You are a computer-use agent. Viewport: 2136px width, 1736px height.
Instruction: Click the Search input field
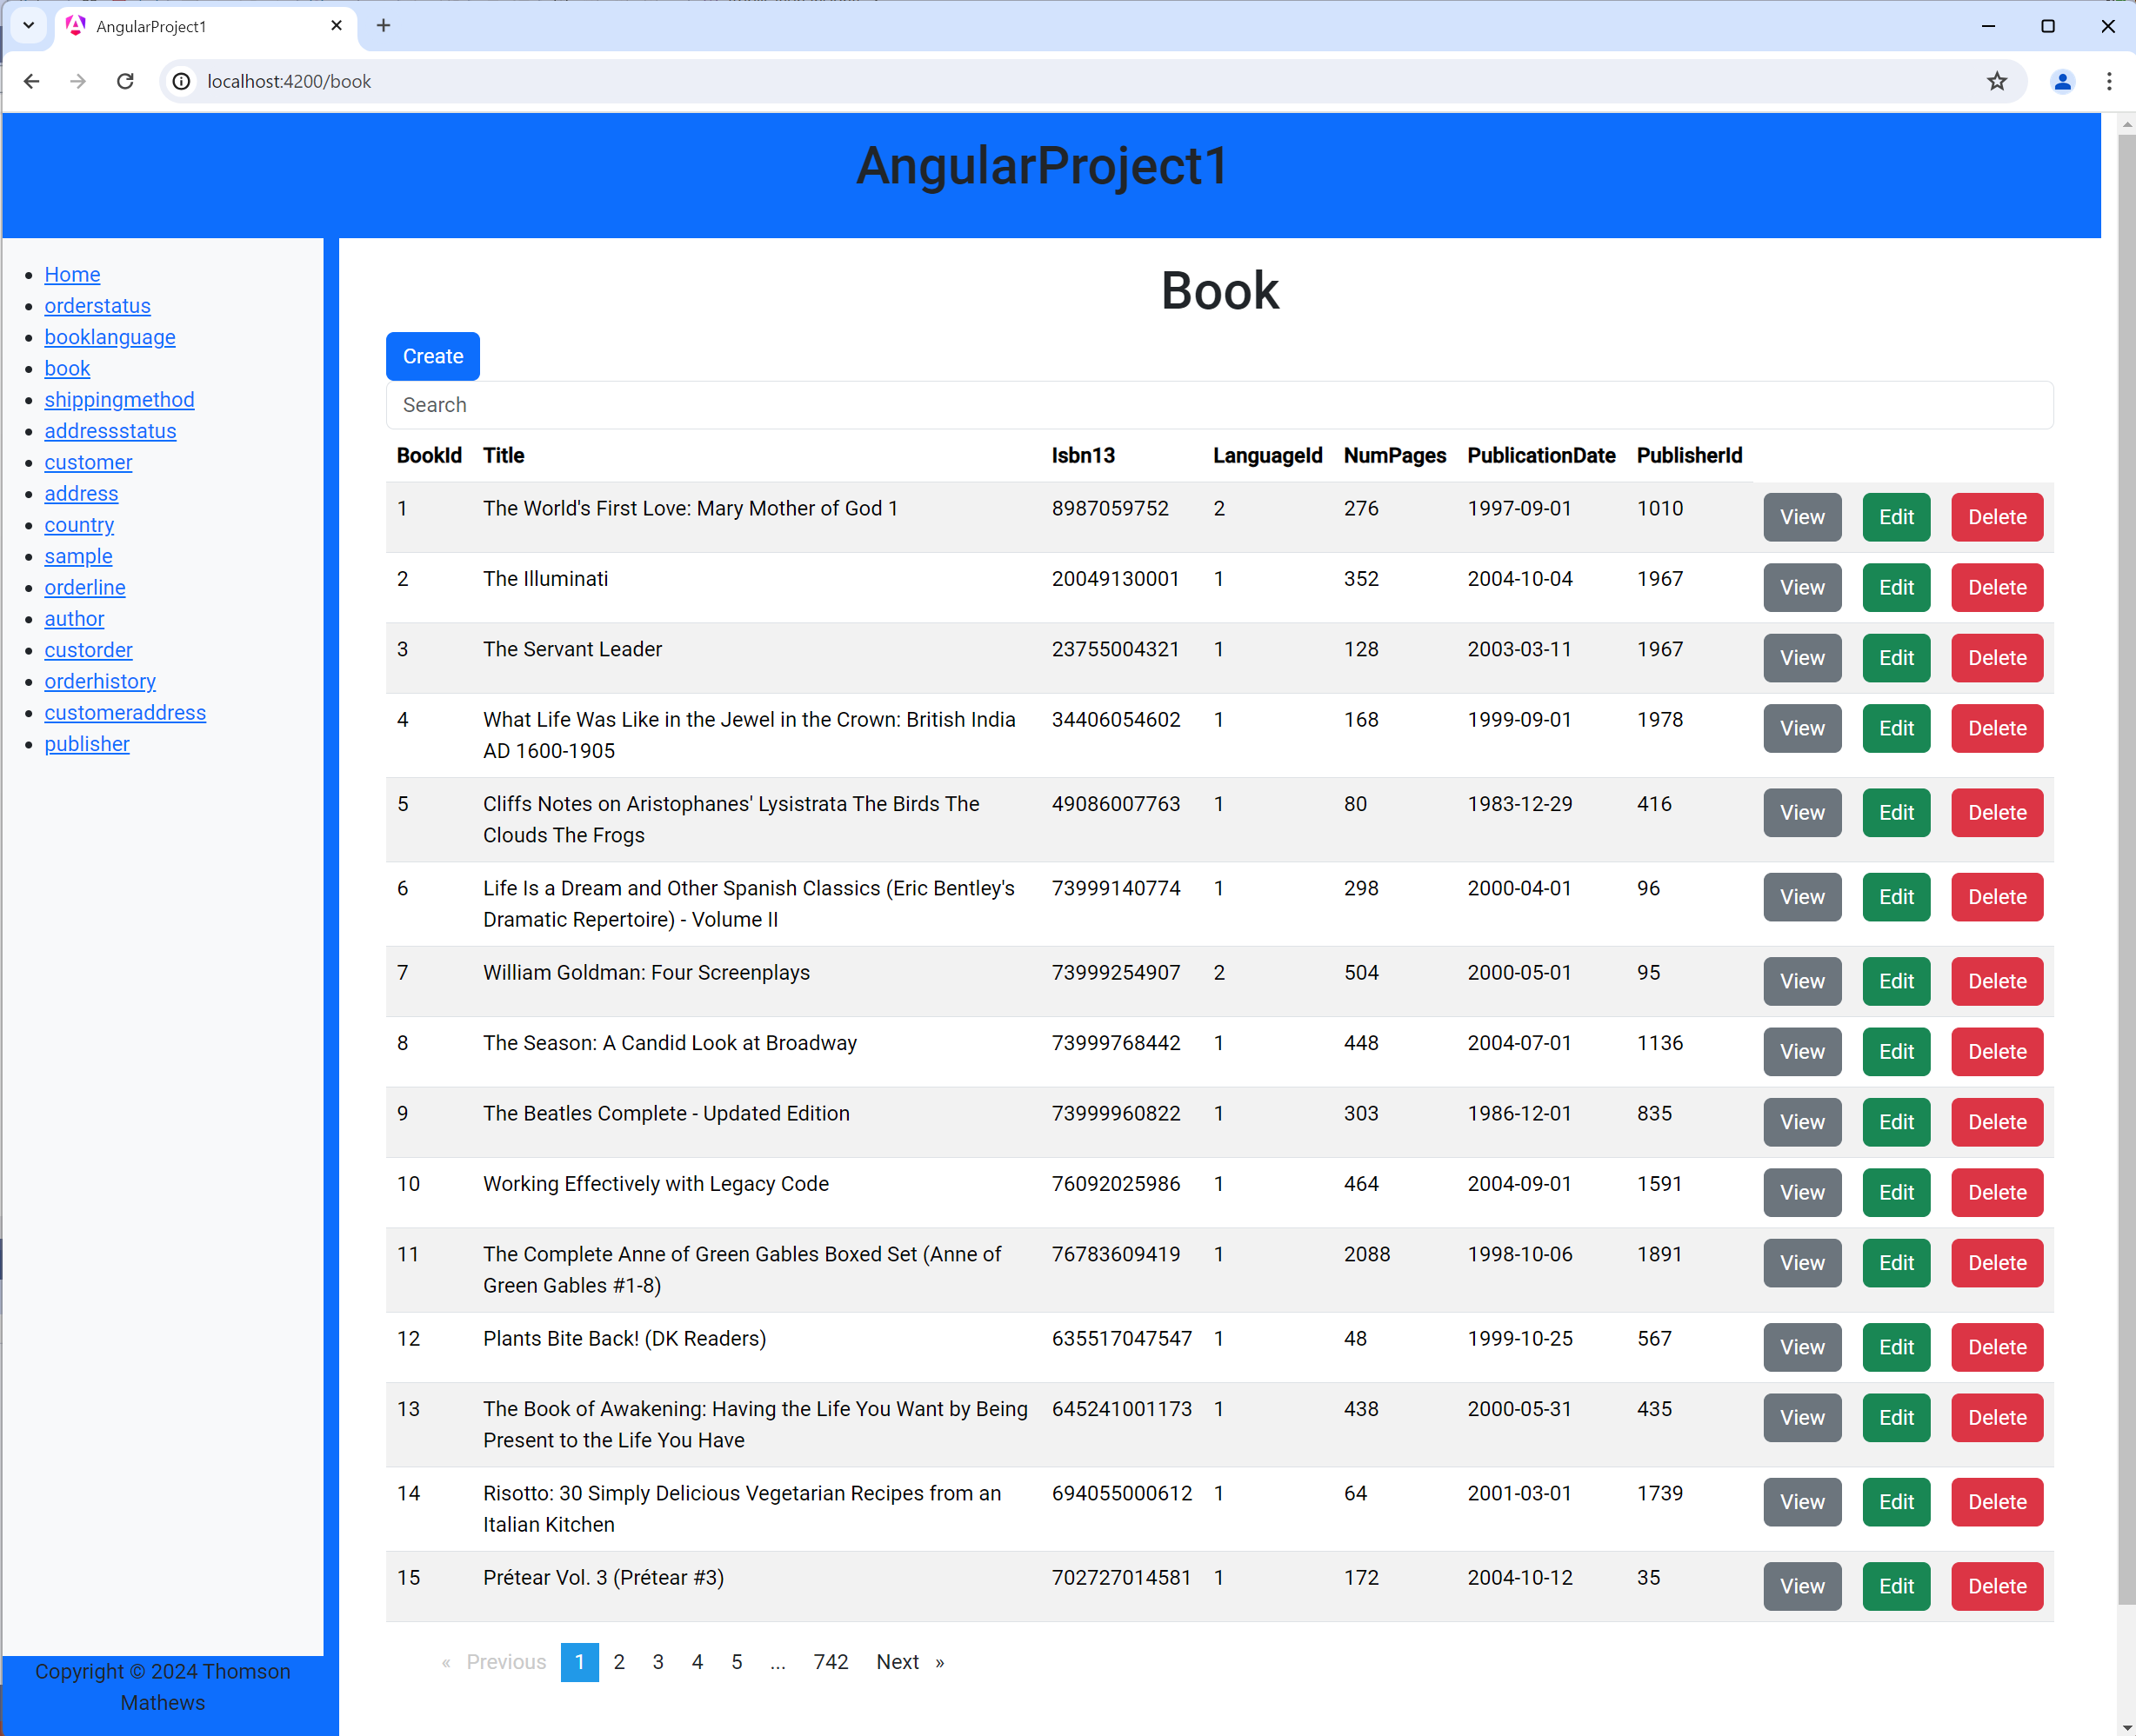pos(1219,405)
